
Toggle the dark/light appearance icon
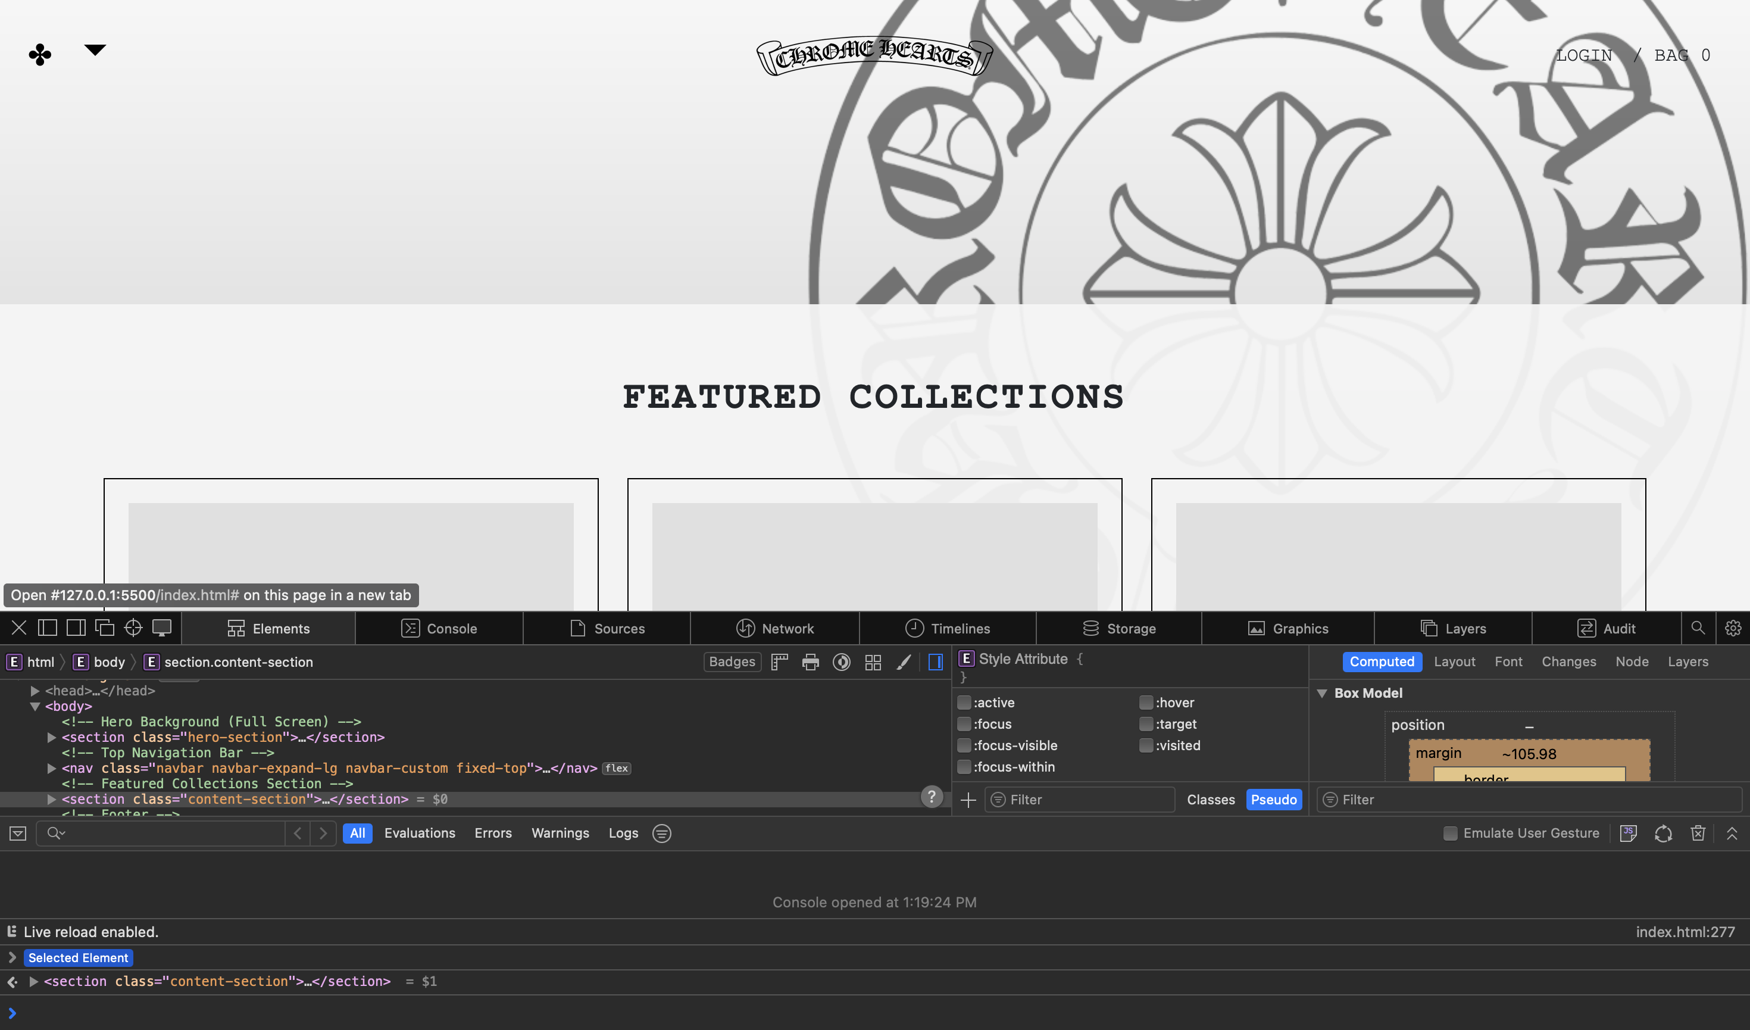[842, 662]
